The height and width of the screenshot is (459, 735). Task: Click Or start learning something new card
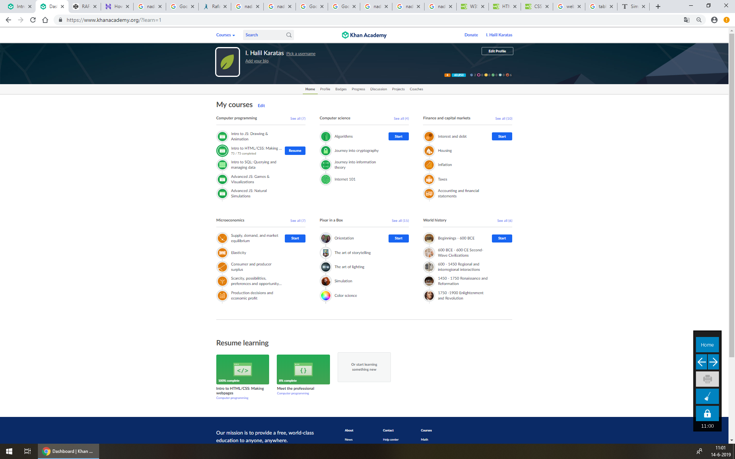(364, 367)
